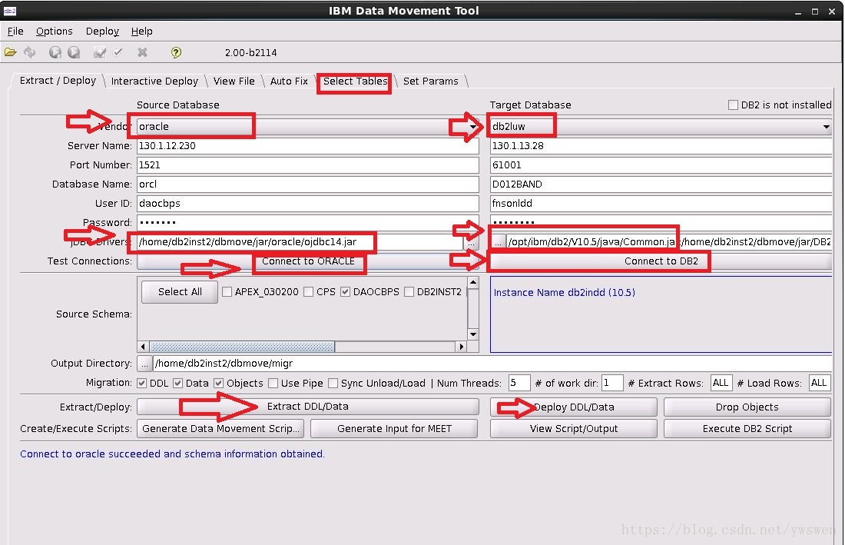Click the Connect to DB2 button
This screenshot has height=545, width=845.
click(661, 261)
